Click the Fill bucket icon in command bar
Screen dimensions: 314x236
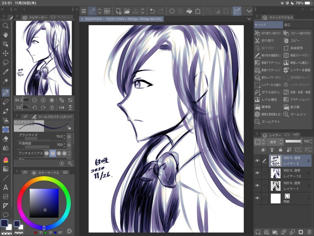pyautogui.click(x=189, y=11)
